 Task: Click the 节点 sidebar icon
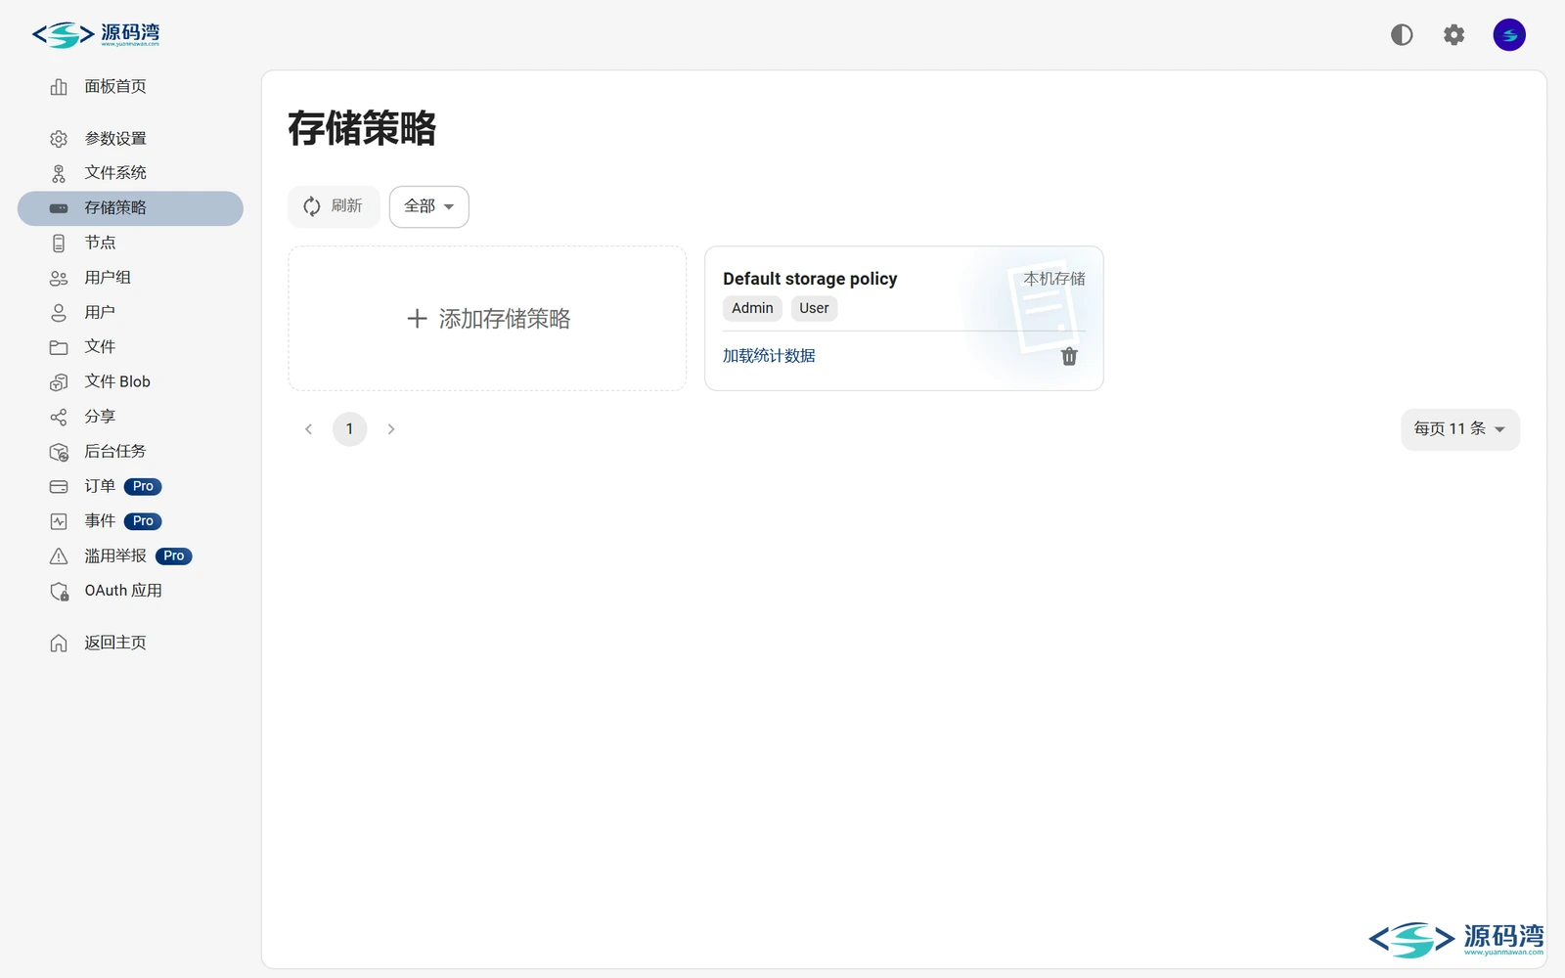click(59, 244)
